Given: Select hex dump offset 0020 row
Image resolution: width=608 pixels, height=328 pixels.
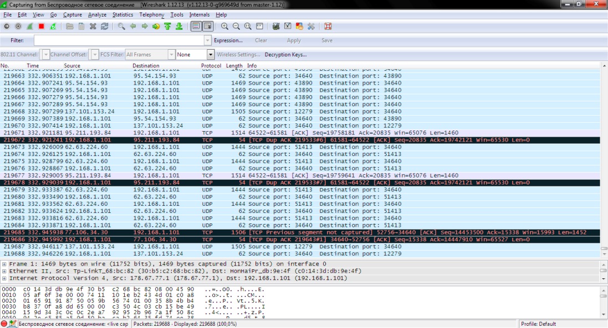Looking at the screenshot, I should coord(134,300).
